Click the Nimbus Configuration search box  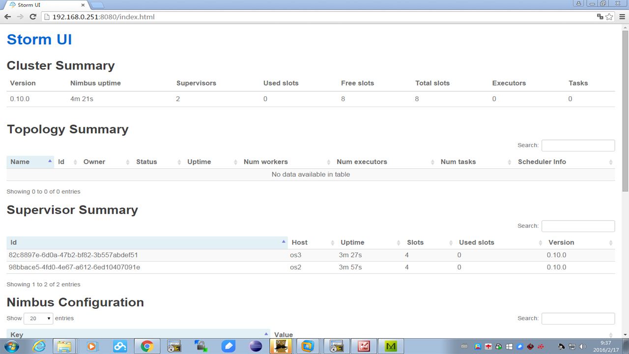click(578, 319)
